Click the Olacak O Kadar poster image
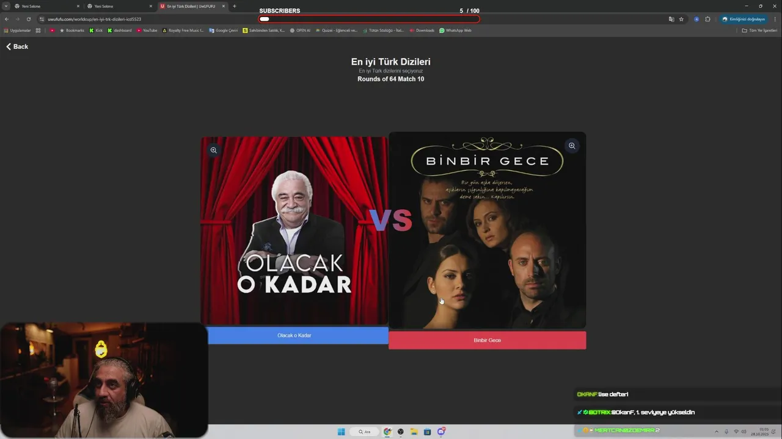Image resolution: width=782 pixels, height=439 pixels. point(294,230)
